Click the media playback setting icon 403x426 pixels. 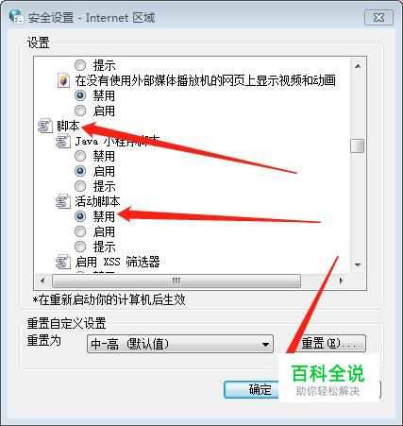(63, 80)
